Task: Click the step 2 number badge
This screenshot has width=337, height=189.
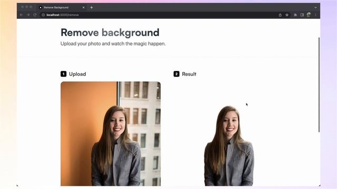Action: click(x=176, y=74)
